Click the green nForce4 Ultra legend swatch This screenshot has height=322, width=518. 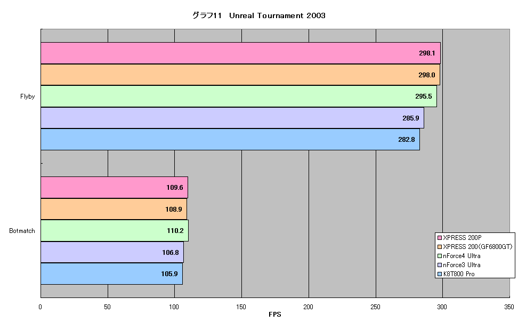[x=440, y=256]
